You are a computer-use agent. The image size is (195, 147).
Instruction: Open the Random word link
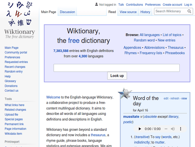144,40
